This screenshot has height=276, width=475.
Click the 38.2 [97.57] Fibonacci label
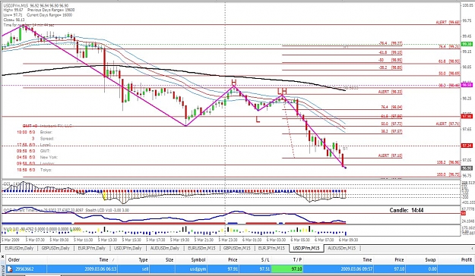[x=391, y=131]
